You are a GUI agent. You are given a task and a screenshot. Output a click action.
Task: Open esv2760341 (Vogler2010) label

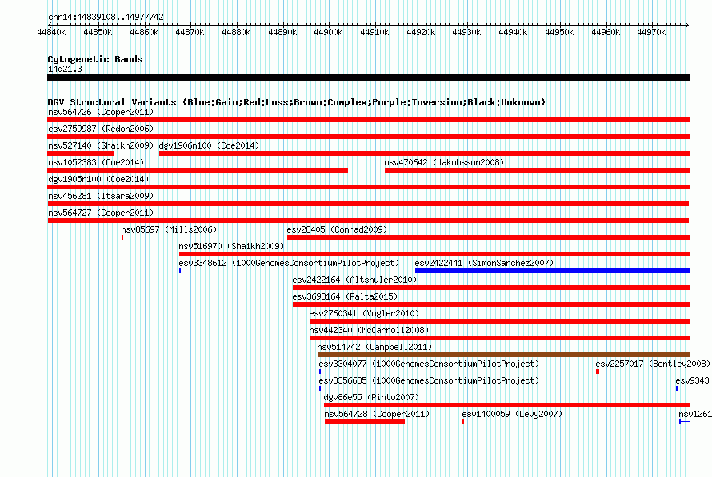(x=364, y=313)
